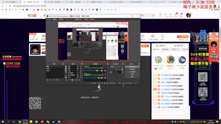Enable 工作室模式 in OBS controls
The width and height of the screenshot is (221, 124).
[132, 72]
